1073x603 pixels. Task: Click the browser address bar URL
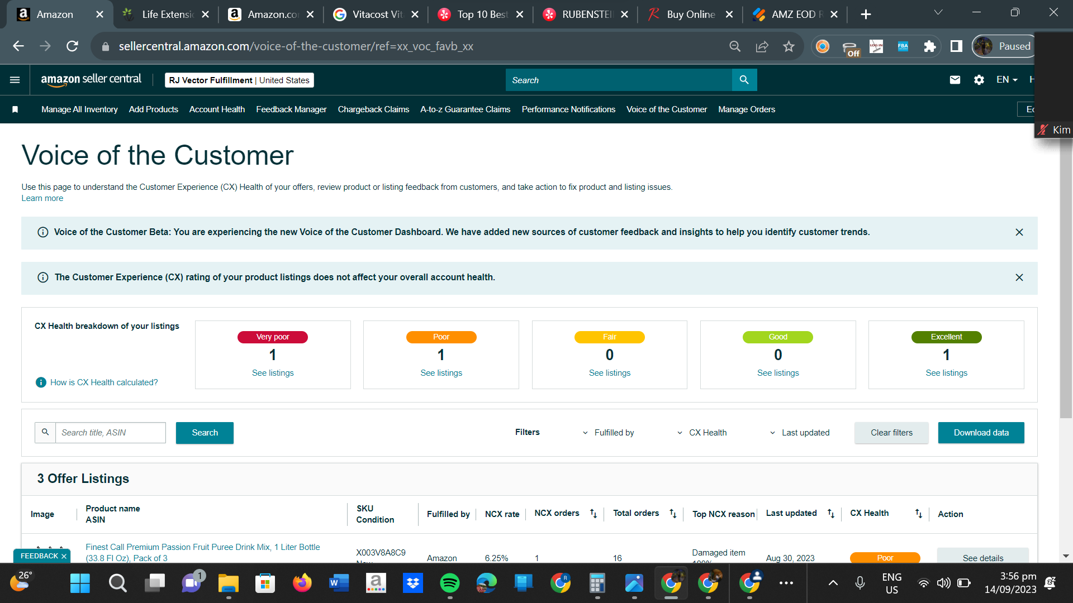tap(296, 46)
